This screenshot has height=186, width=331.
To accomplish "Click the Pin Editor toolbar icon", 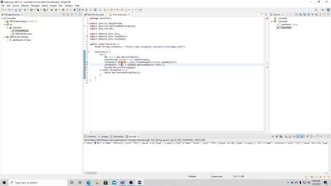I will [140, 10].
